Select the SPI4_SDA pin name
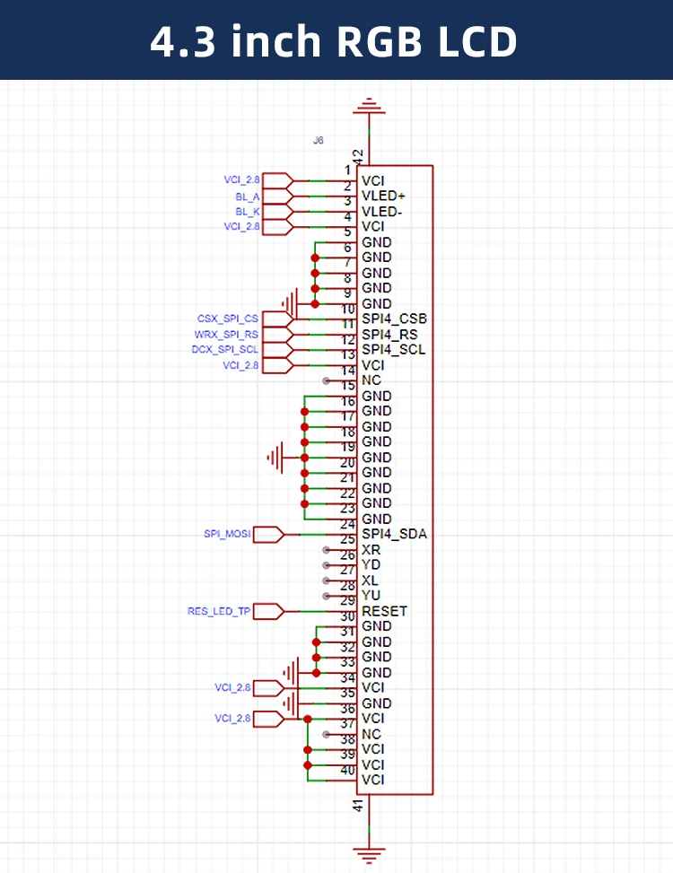 395,534
